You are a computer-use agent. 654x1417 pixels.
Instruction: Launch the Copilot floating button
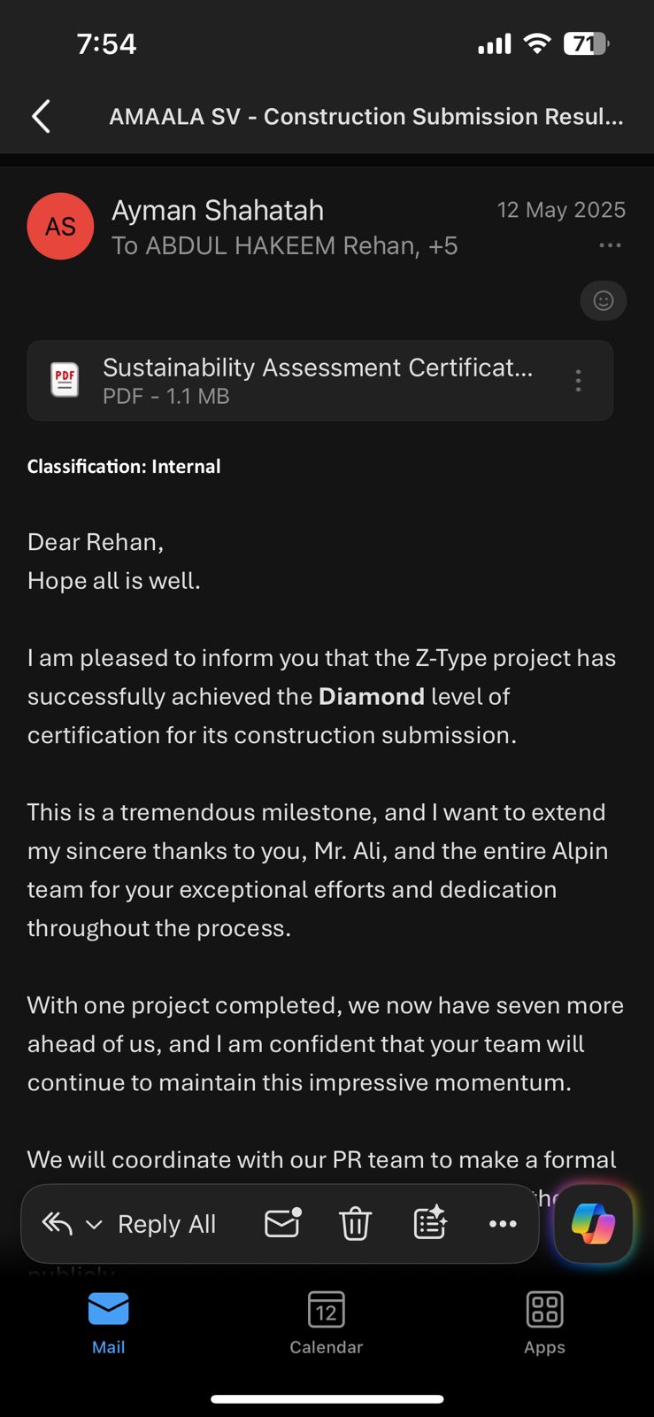click(x=593, y=1224)
